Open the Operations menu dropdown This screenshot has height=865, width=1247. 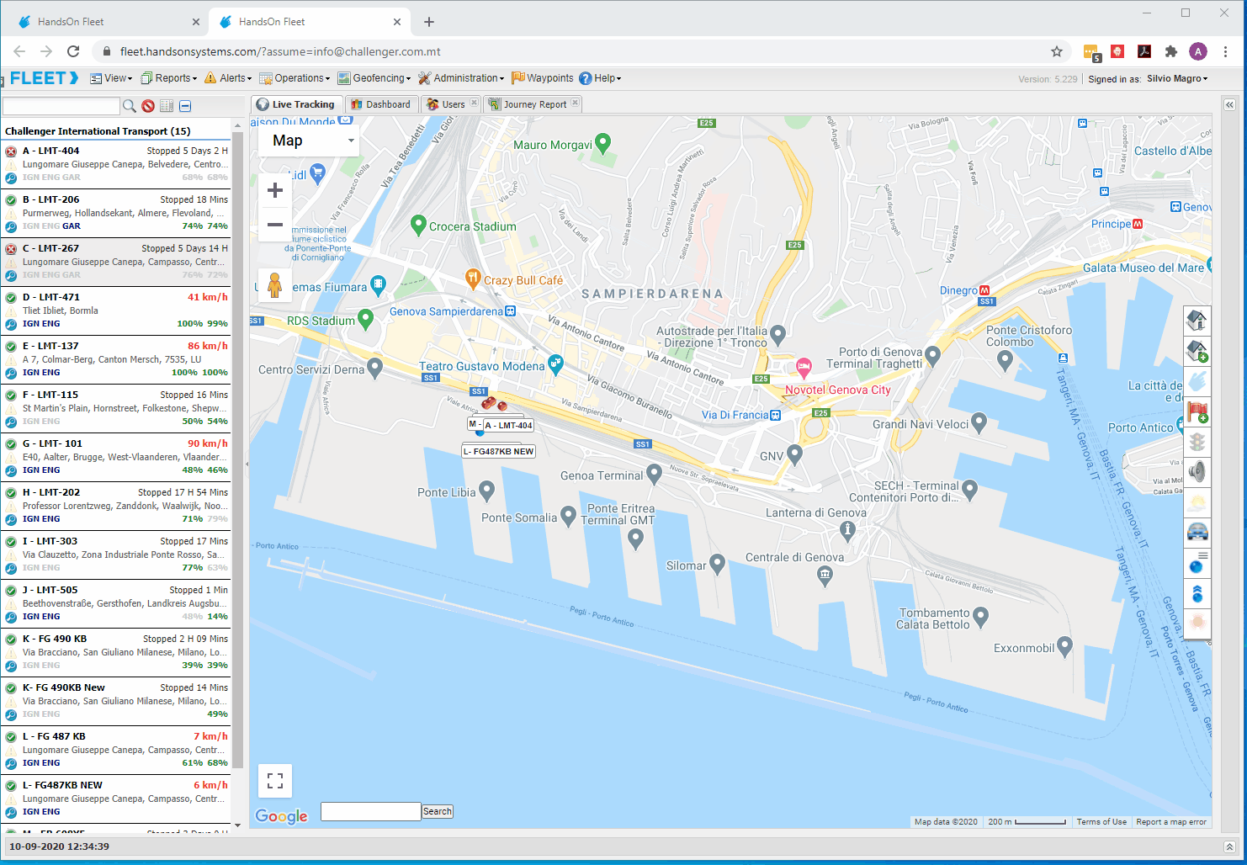point(295,78)
